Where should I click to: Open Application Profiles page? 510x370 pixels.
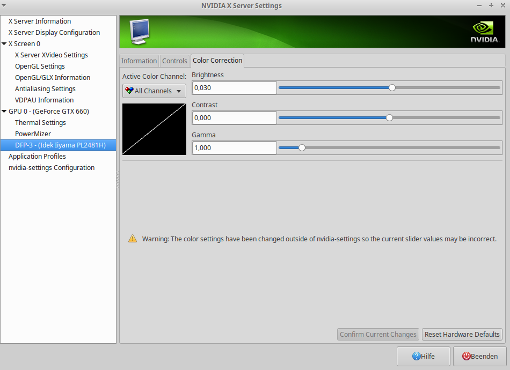coord(37,156)
